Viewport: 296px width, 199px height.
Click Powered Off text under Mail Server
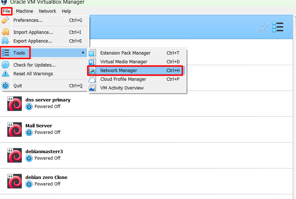(47, 132)
